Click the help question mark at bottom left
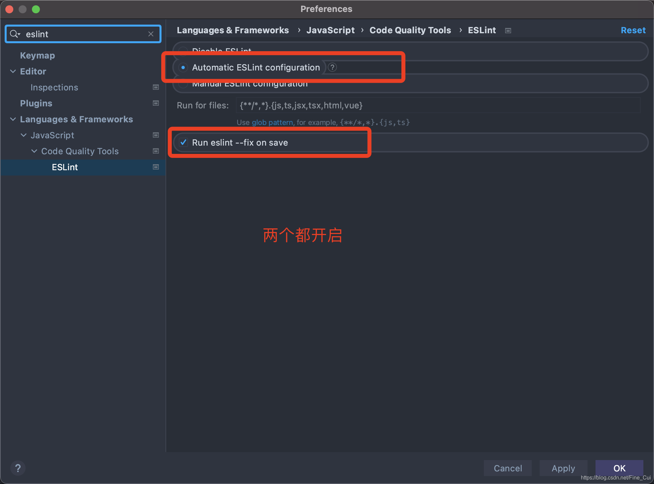 click(18, 468)
